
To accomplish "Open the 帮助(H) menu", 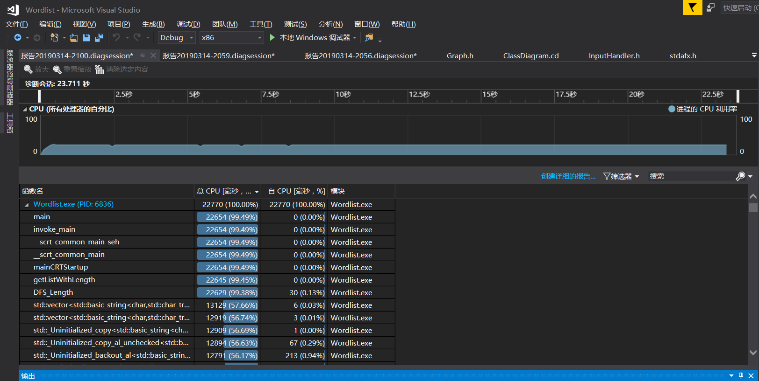I will click(403, 24).
